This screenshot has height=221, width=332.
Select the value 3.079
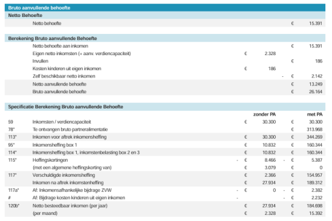click(x=270, y=168)
